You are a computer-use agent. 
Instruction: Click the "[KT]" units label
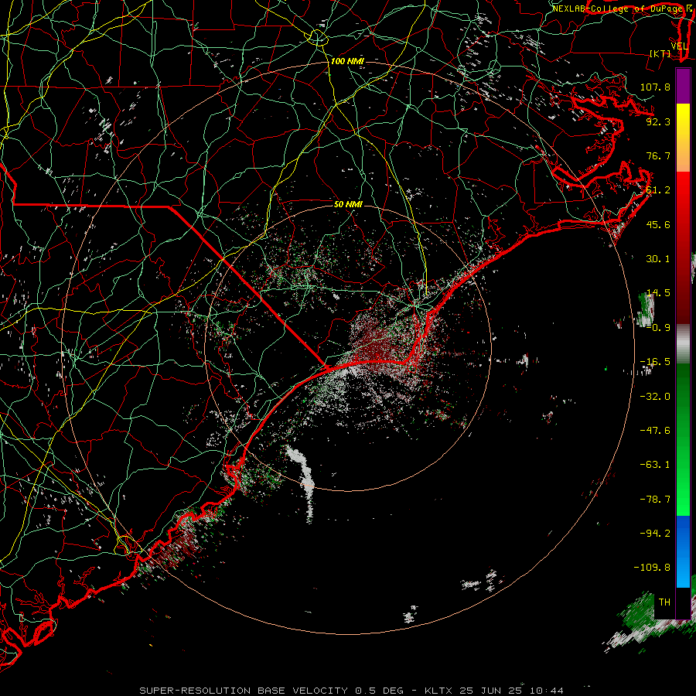pos(660,53)
